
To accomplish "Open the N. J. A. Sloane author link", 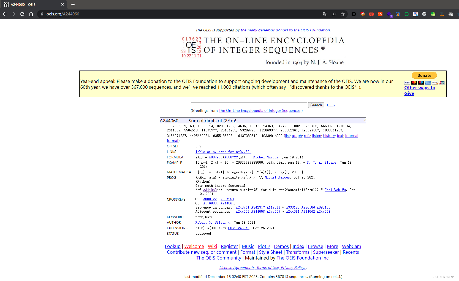I will 322,163.
